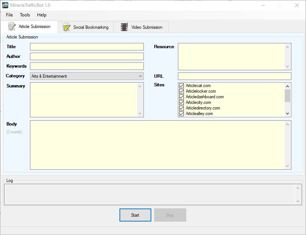The image size is (306, 235).
Task: Click the Social Bookmarking tag icon
Action: (66, 27)
